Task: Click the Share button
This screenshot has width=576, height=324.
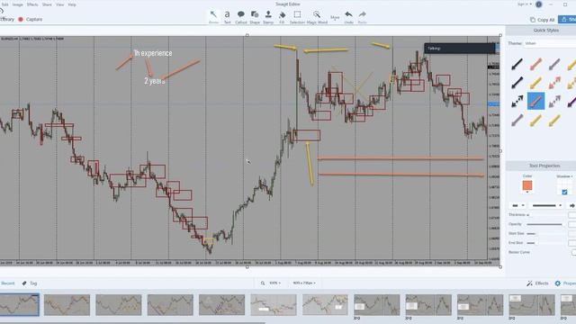Action: [x=568, y=20]
